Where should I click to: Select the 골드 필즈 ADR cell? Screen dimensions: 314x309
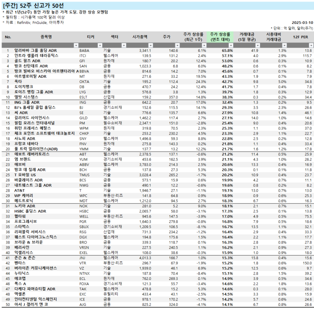pos(27,61)
